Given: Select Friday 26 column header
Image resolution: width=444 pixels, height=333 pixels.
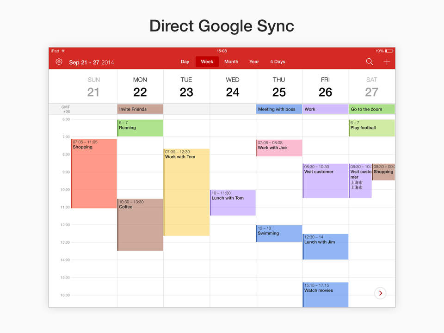Looking at the screenshot, I should [325, 87].
